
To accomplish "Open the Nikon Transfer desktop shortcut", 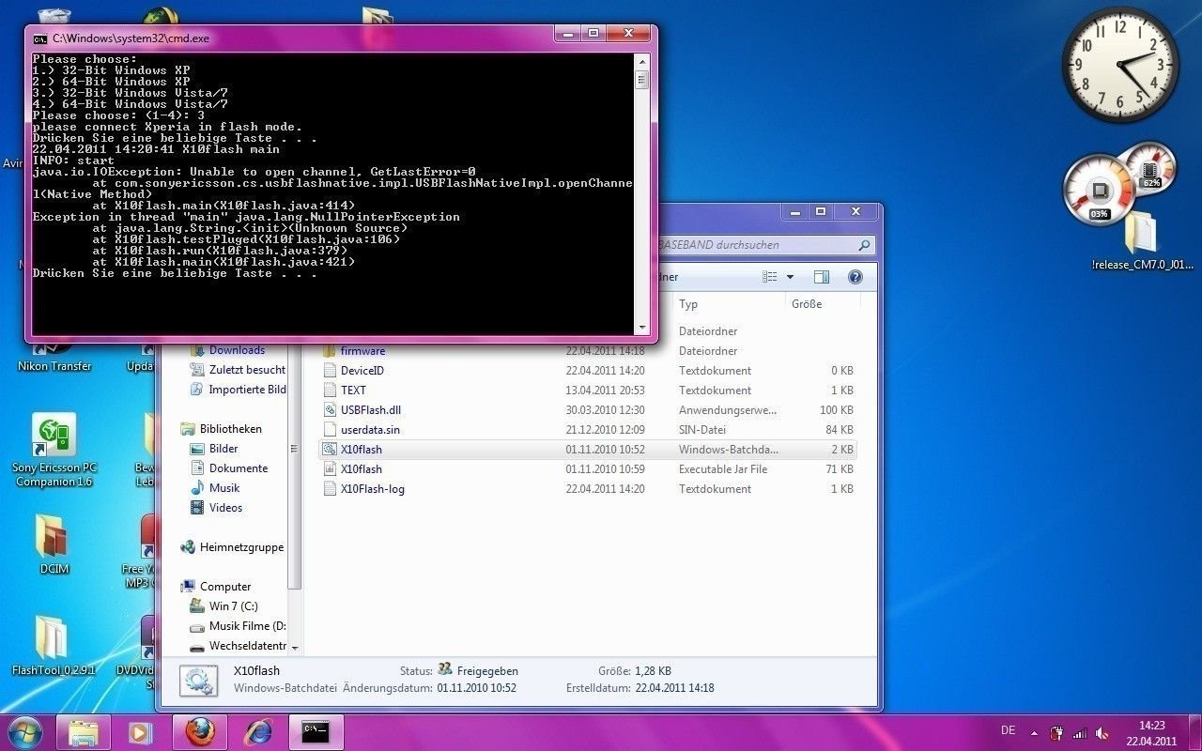I will [x=54, y=354].
